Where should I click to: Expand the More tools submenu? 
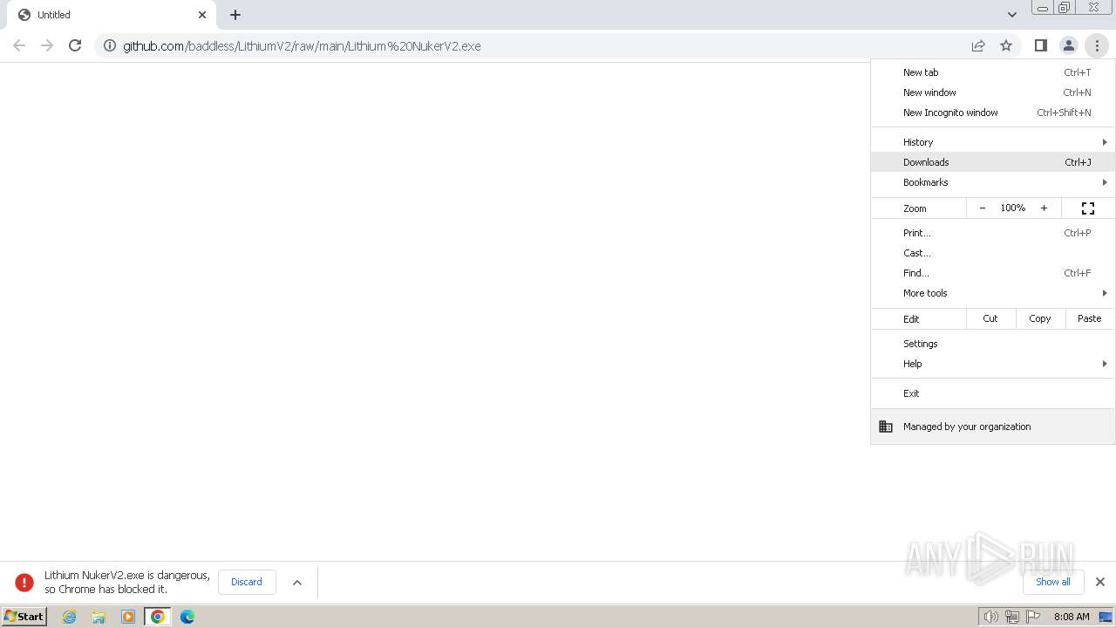tap(993, 293)
